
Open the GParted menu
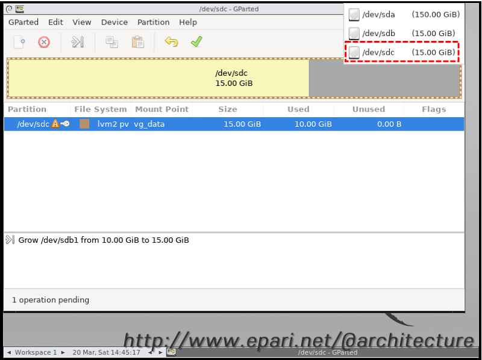23,22
